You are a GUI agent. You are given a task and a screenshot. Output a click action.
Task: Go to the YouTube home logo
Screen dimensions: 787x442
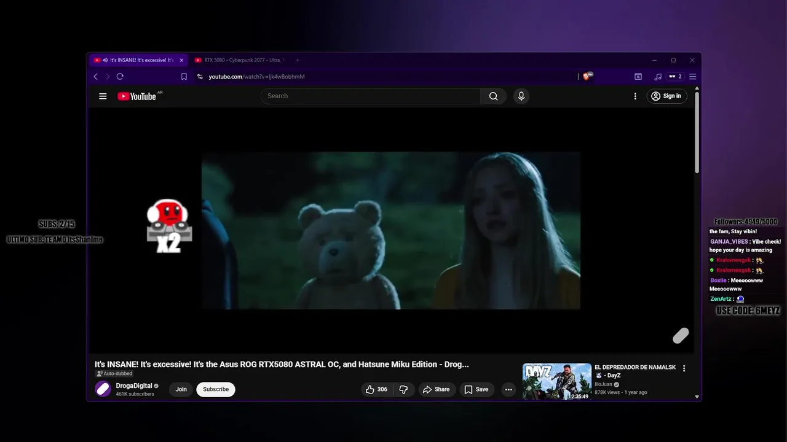(x=136, y=96)
